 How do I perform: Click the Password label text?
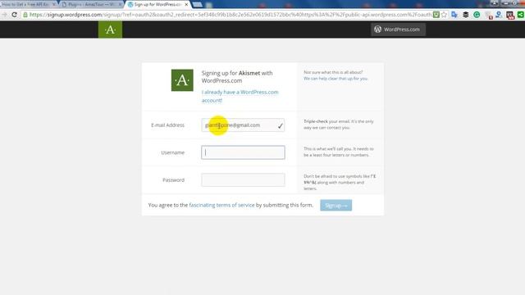pos(173,180)
